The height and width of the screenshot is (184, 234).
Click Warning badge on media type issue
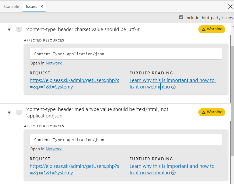[212, 112]
